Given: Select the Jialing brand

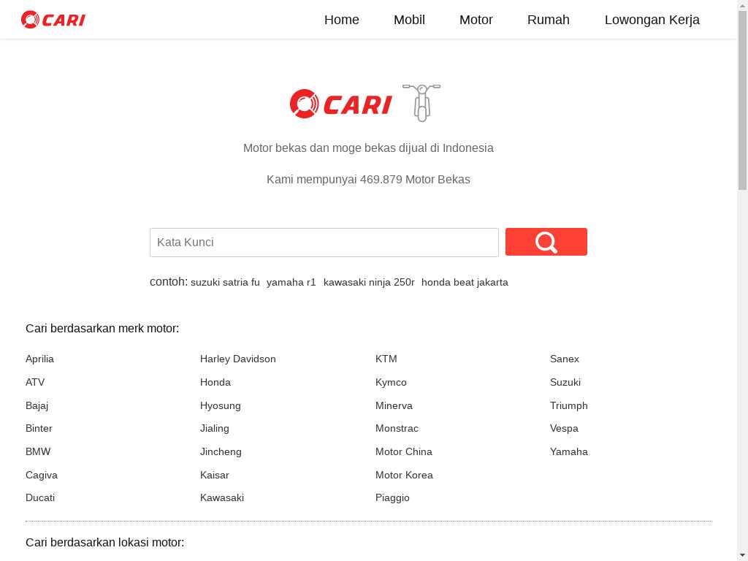Looking at the screenshot, I should pyautogui.click(x=215, y=428).
